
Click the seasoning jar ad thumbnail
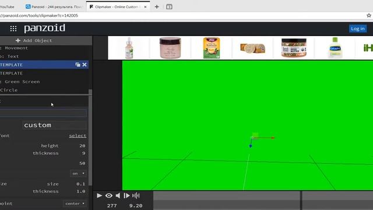(294, 48)
